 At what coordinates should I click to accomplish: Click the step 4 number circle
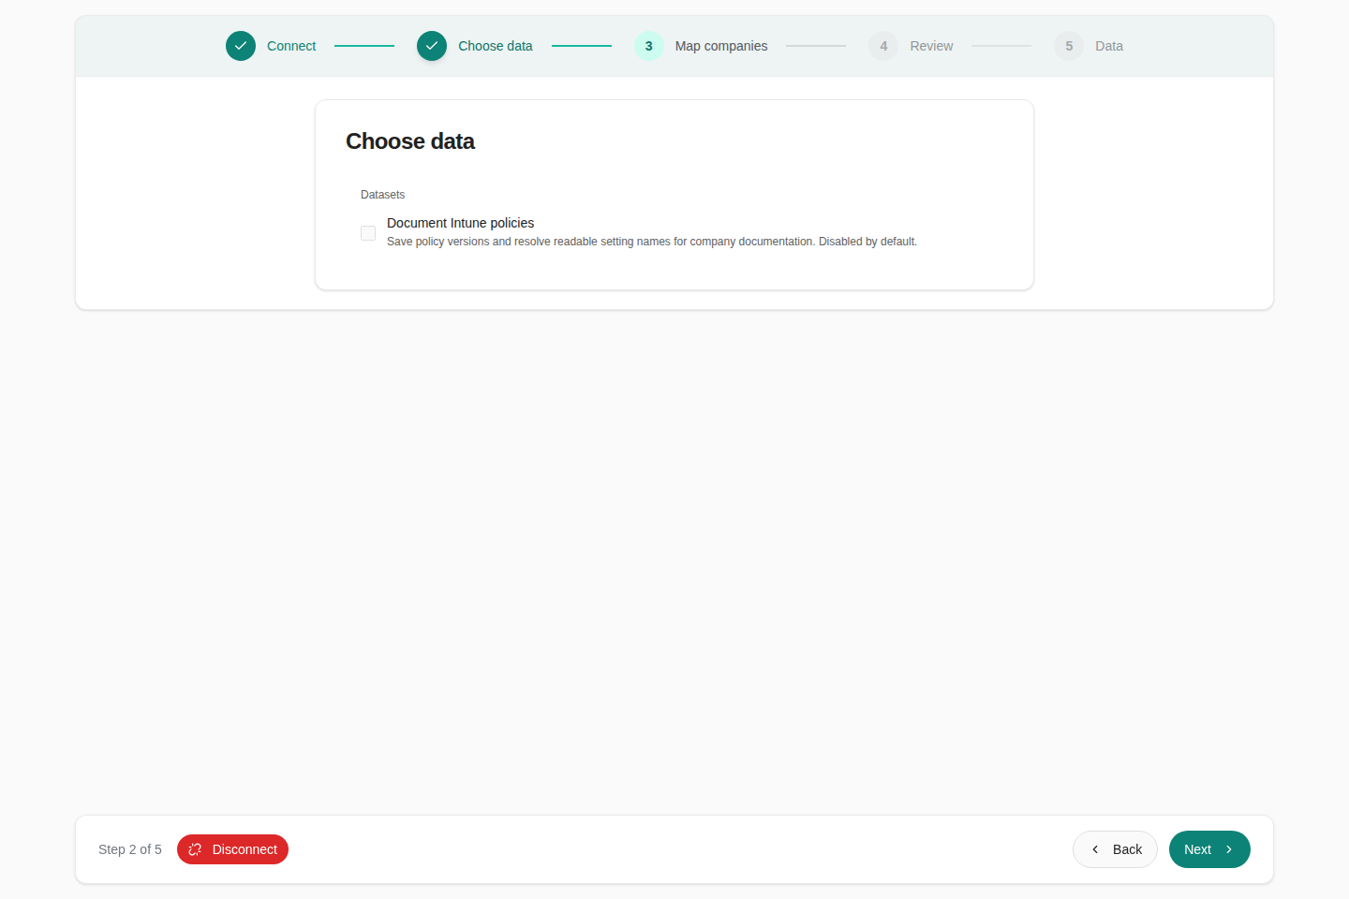883,46
